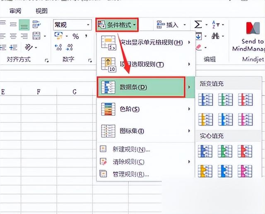Screen dimensions: 265x214
Task: Open the 清除规则(C) submenu
Action: [x=146, y=162]
